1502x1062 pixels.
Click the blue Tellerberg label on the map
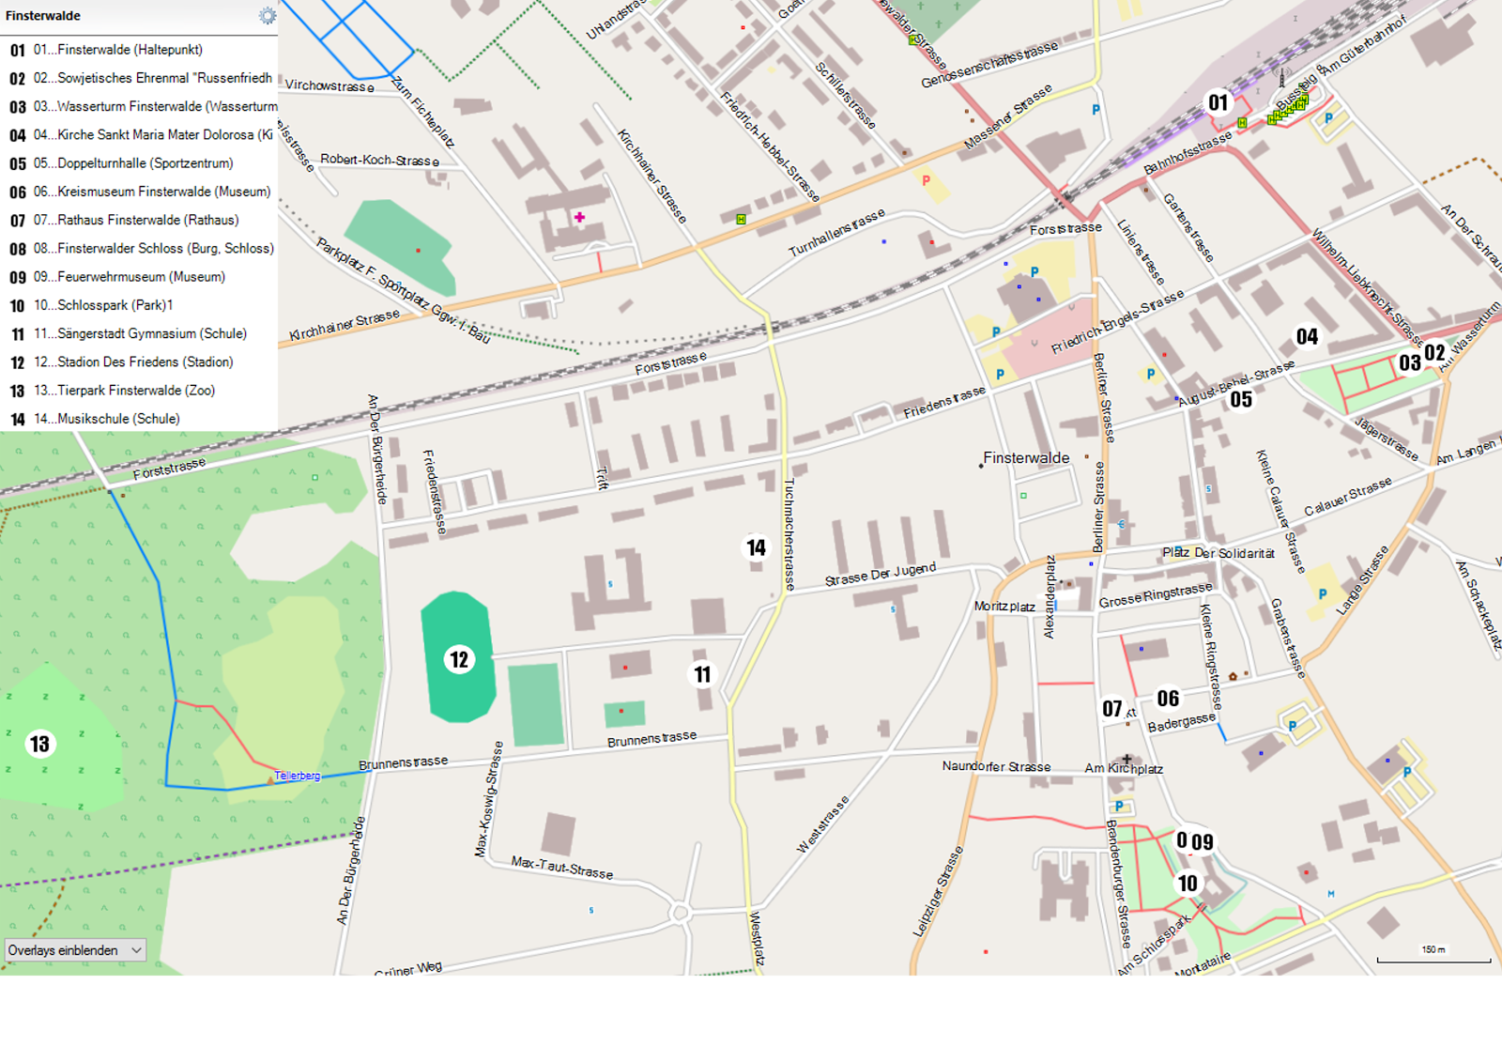298,776
